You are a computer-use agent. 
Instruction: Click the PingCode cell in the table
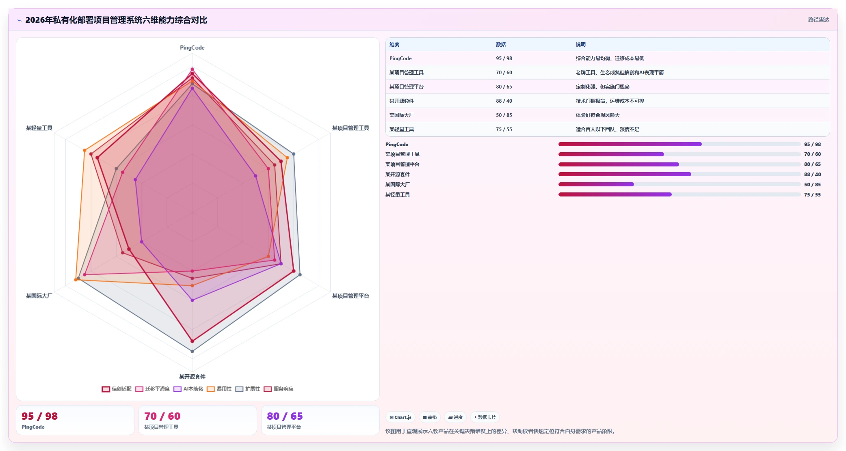point(400,58)
